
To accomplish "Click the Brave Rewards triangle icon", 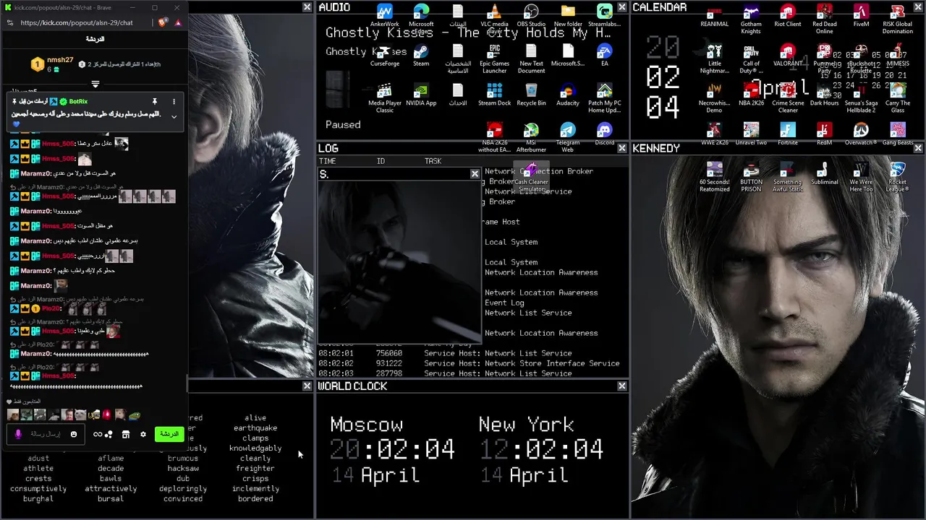I will (177, 22).
